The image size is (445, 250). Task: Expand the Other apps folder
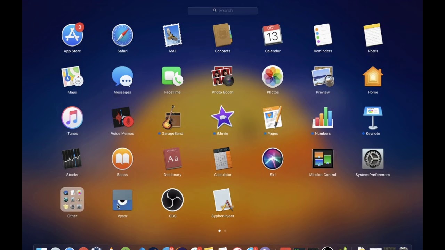[72, 200]
